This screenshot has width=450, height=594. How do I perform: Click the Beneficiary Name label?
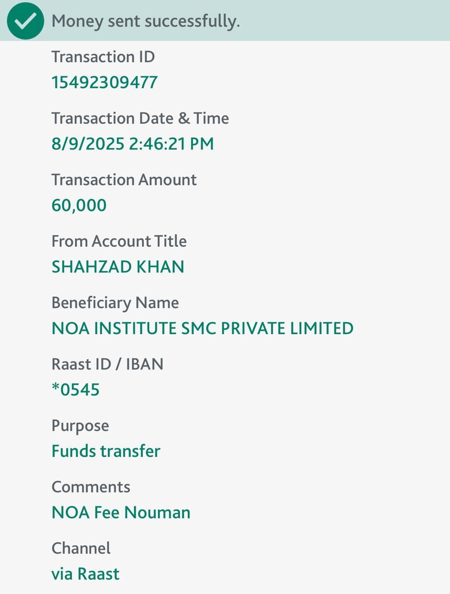(x=115, y=303)
